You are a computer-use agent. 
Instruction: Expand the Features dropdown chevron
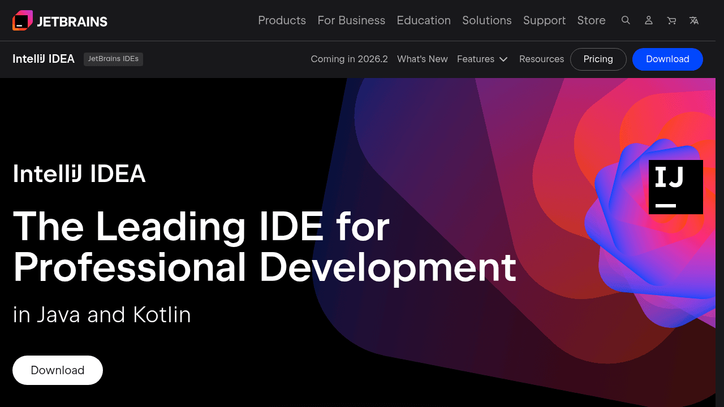tap(503, 59)
